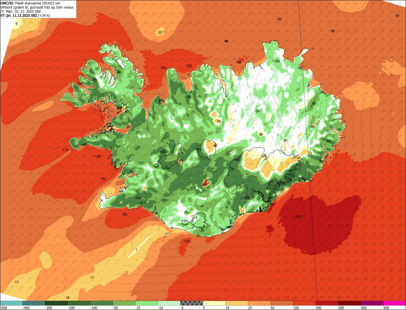Select the dark red swatch between 300 and 400
This screenshot has height=310, width=406.
coord(350,303)
